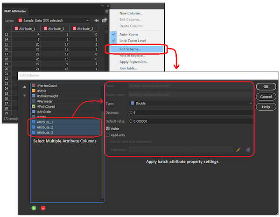The height and width of the screenshot is (217, 280).
Task: Click the expression library icon beside the pencil
Action: (x=248, y=149)
